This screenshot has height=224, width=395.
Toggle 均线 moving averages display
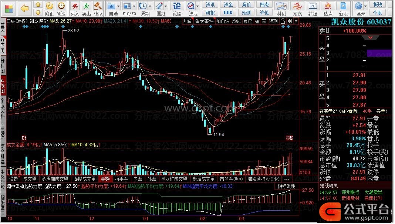tap(236, 21)
